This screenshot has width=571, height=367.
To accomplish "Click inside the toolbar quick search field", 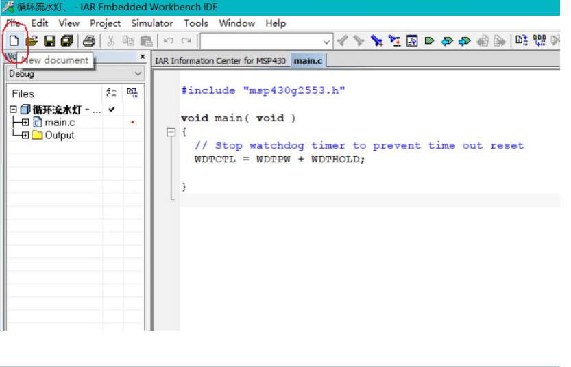I will [x=261, y=42].
